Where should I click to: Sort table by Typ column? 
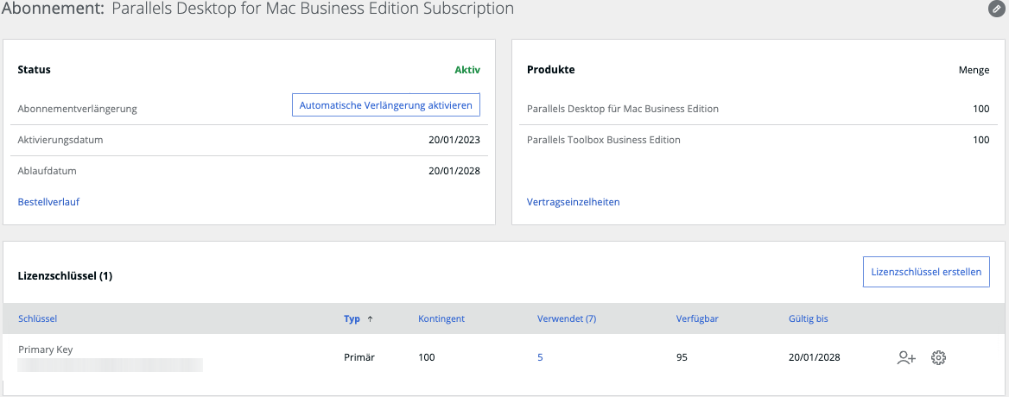352,318
